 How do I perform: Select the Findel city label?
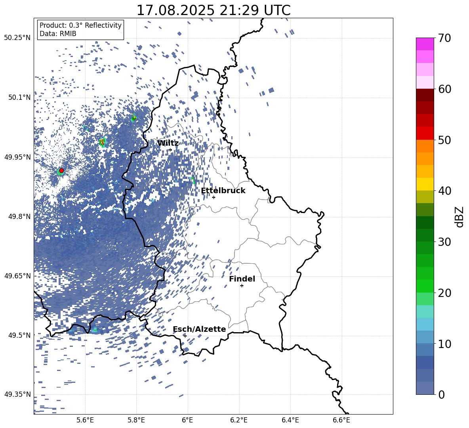point(242,279)
